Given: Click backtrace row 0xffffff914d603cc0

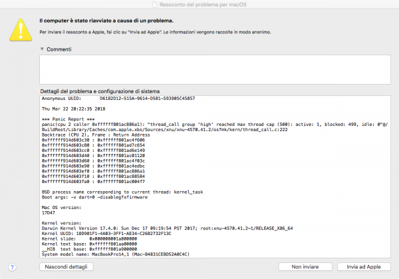Looking at the screenshot, I should [x=93, y=150].
